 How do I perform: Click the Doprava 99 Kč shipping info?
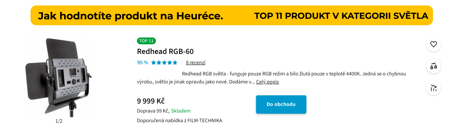coord(153,111)
